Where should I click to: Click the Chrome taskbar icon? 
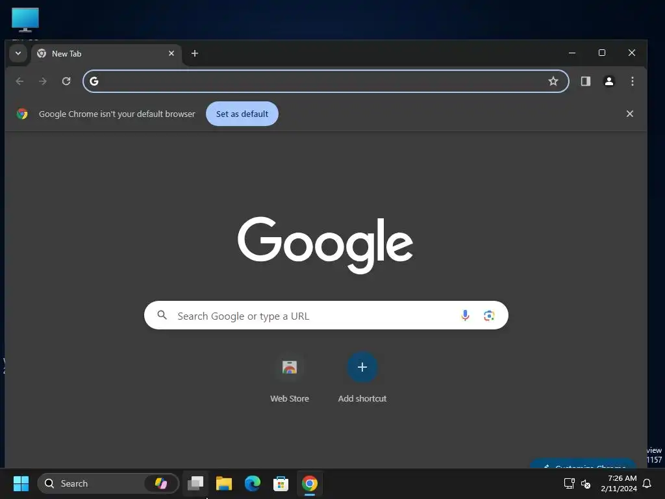click(x=310, y=483)
